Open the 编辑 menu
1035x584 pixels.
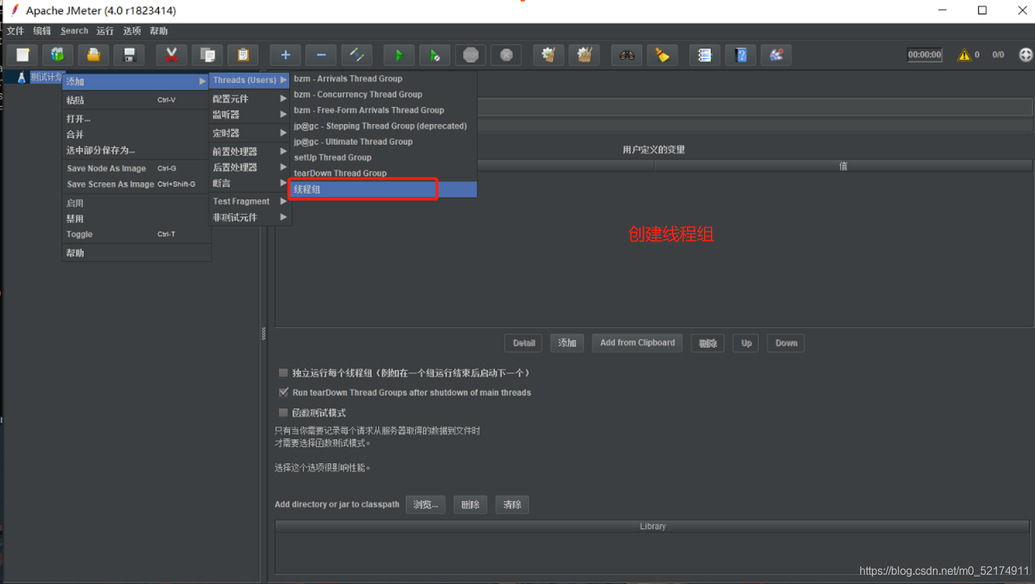(x=42, y=31)
